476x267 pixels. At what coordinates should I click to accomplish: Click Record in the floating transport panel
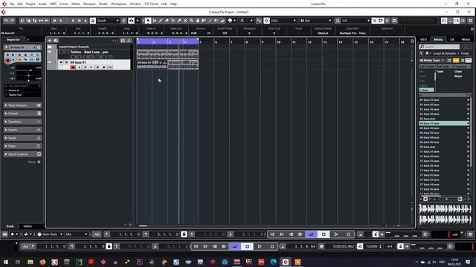(x=272, y=246)
